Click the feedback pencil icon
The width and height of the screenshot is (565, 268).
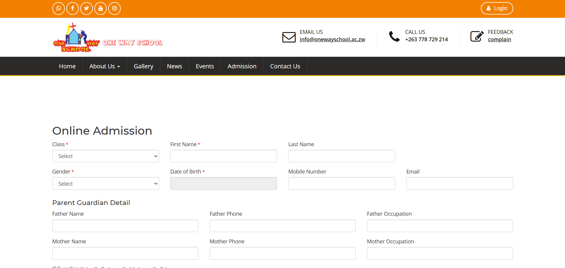point(477,36)
